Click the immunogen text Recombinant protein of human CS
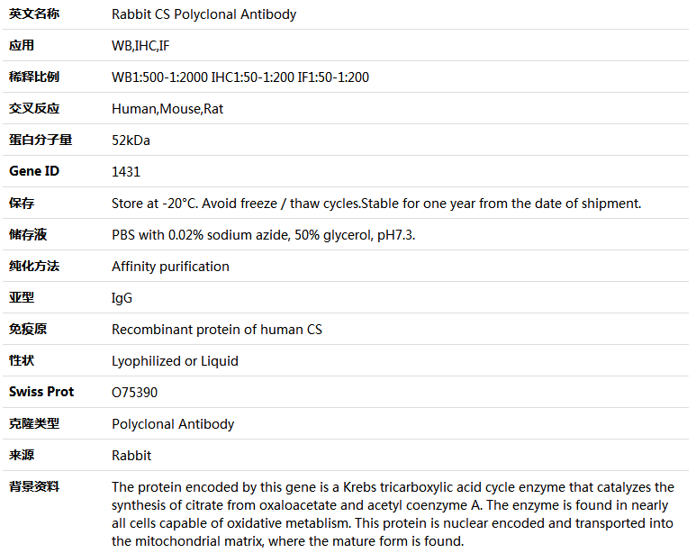Screen dimensions: 696x553 217,330
